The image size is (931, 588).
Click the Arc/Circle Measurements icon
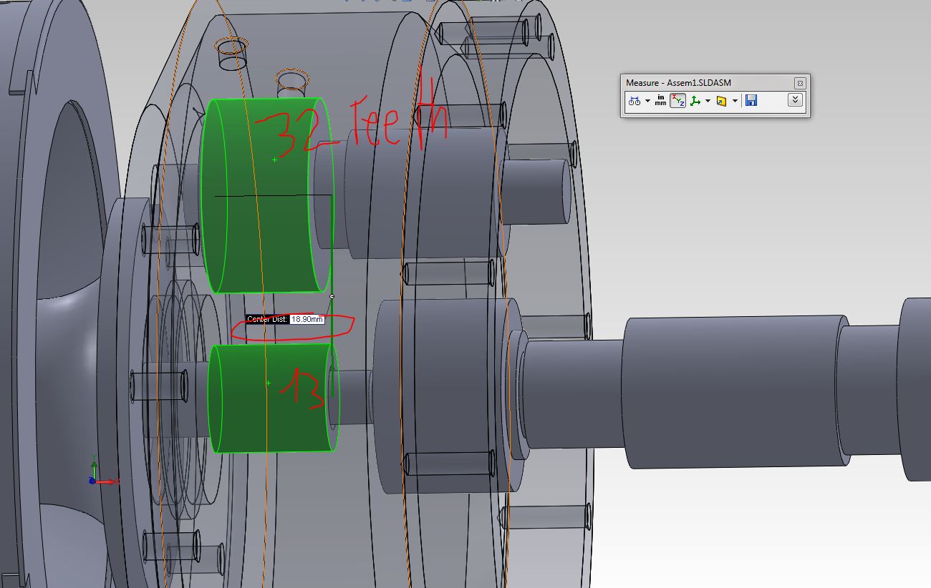click(x=635, y=101)
